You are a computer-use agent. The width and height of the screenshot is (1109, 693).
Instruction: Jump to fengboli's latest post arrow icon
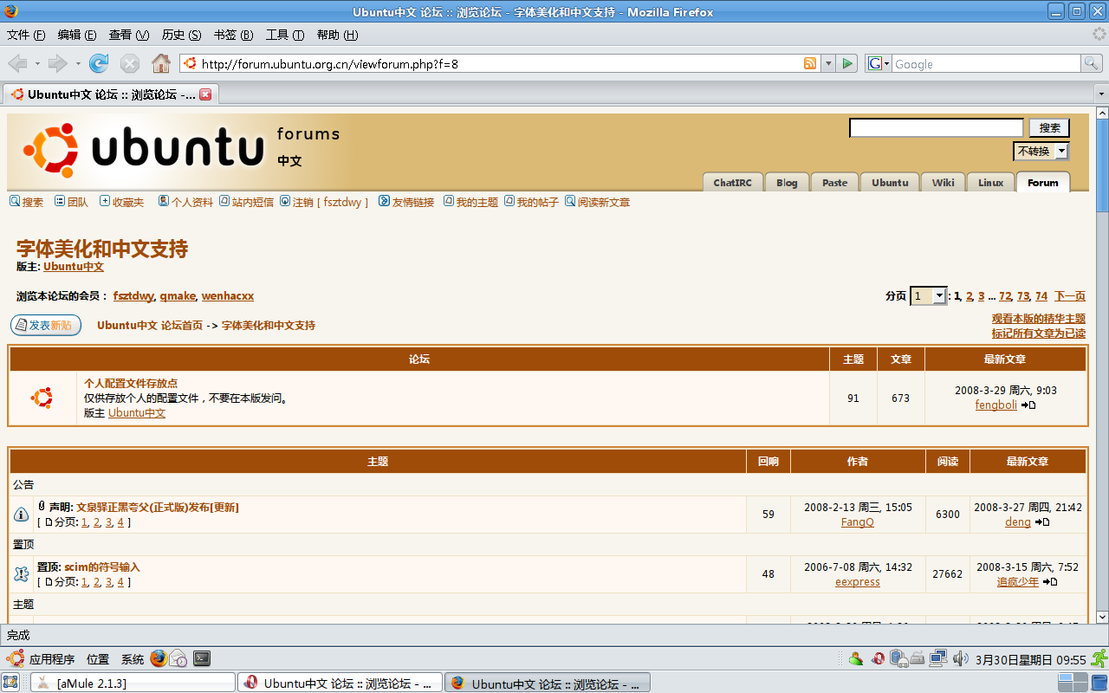click(x=1028, y=405)
